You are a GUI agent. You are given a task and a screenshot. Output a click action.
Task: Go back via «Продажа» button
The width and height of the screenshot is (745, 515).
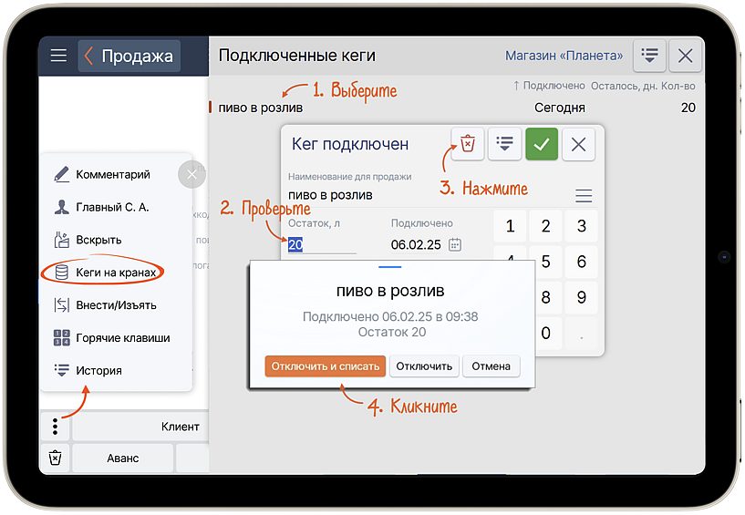(x=129, y=57)
